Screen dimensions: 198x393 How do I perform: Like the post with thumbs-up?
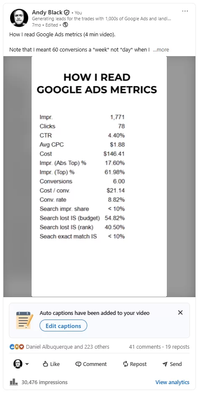(x=51, y=364)
